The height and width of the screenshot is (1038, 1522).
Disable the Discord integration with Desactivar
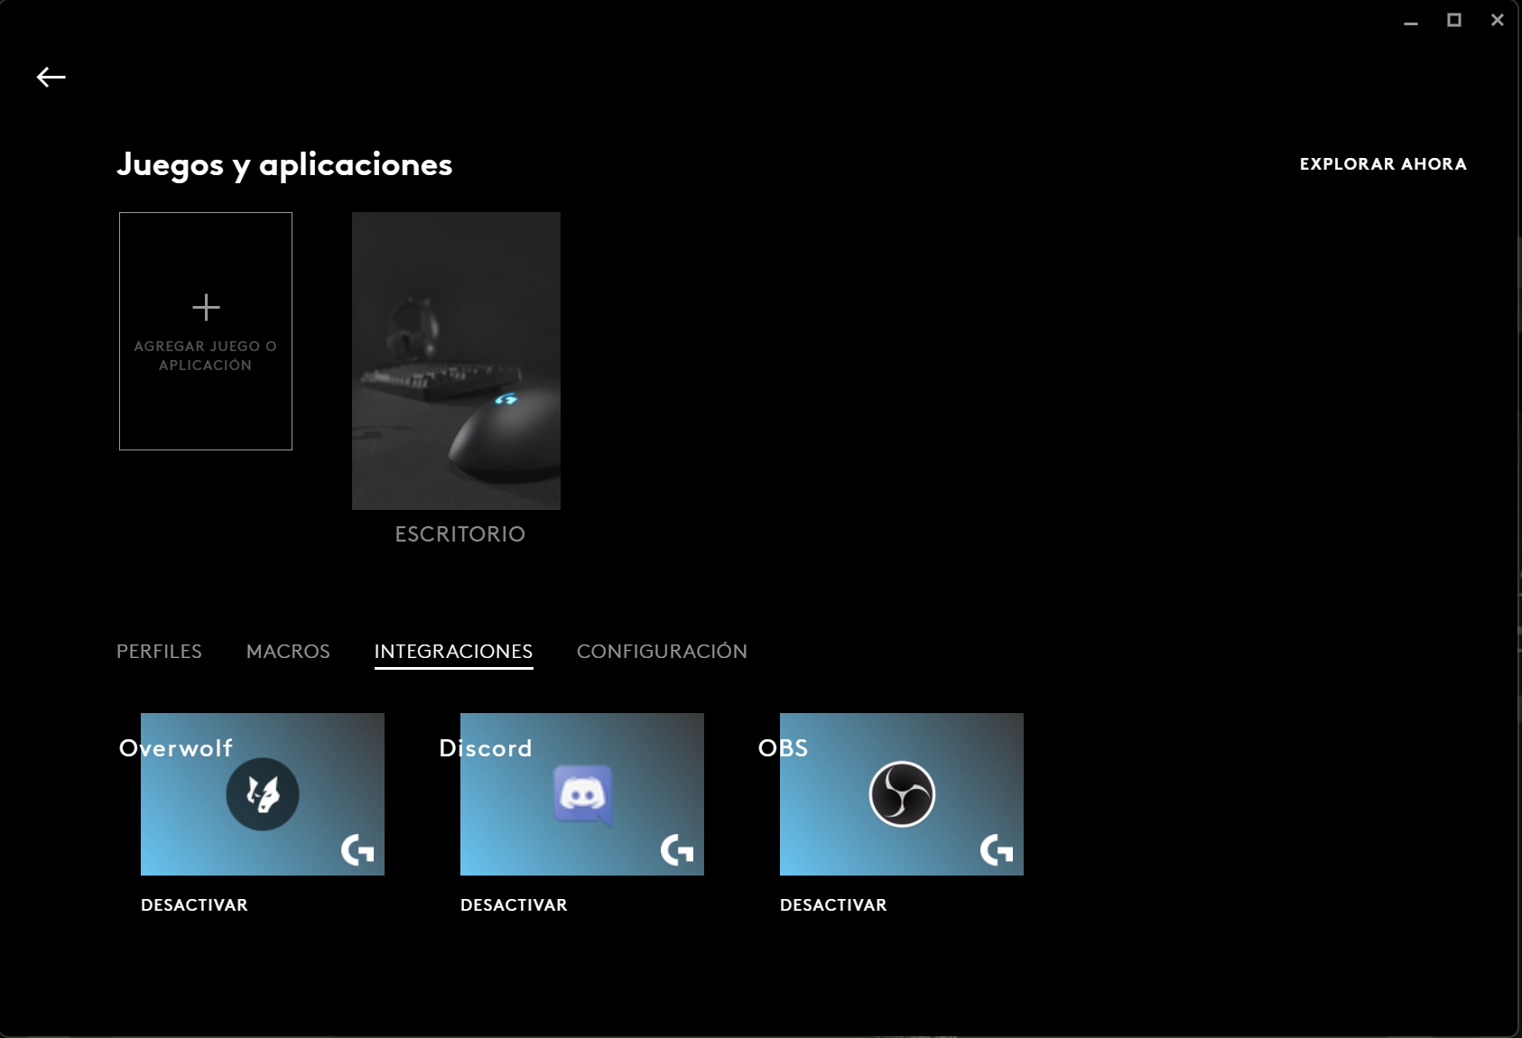[514, 905]
